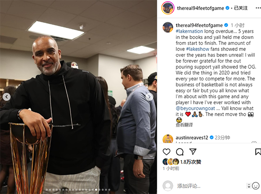
Task: Click the comment input stepper arrows
Action: [x=249, y=186]
